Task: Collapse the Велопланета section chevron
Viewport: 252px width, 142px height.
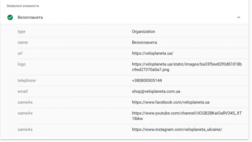Action: point(239,17)
